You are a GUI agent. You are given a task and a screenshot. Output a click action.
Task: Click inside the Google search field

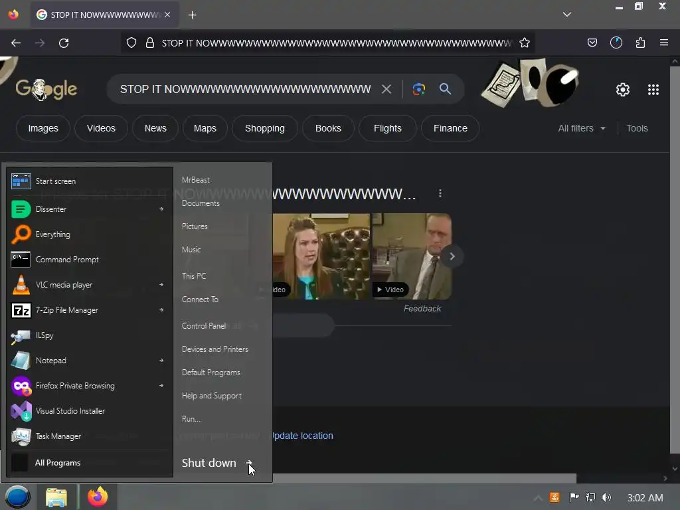[245, 90]
